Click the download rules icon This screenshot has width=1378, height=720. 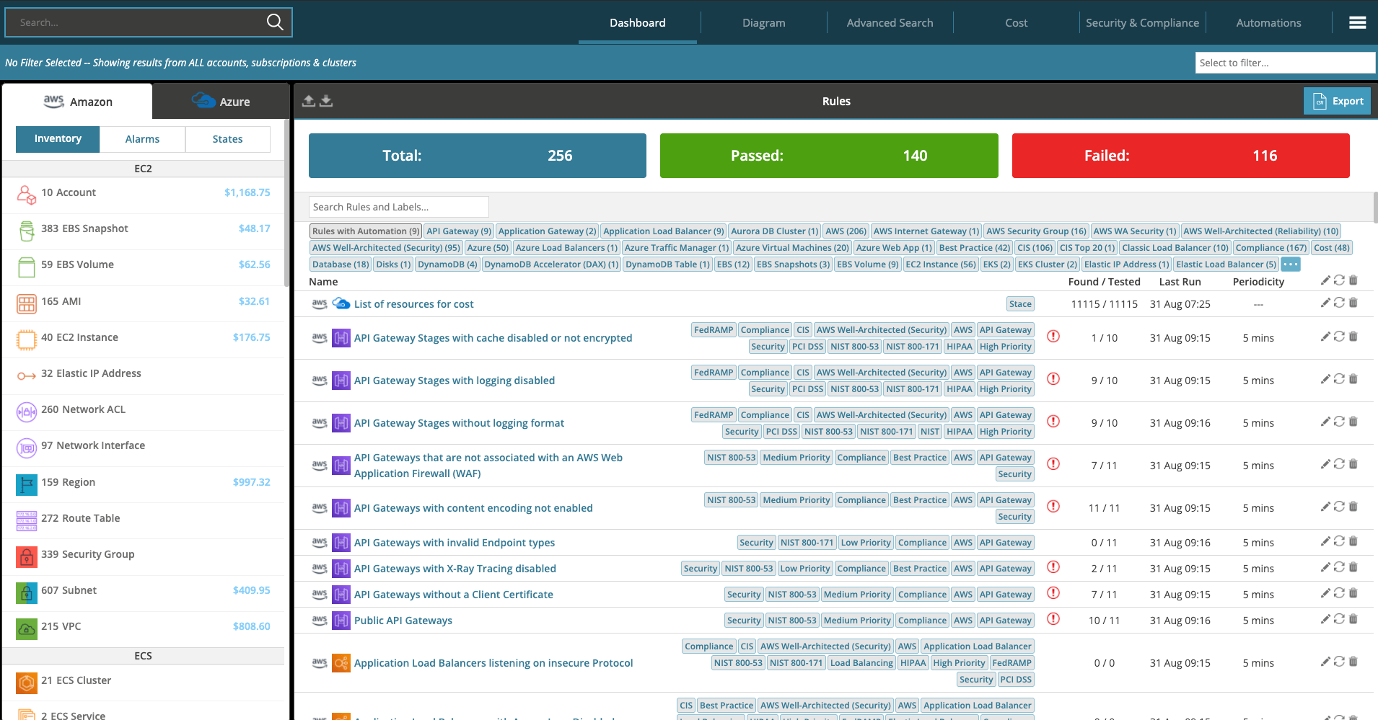(326, 101)
